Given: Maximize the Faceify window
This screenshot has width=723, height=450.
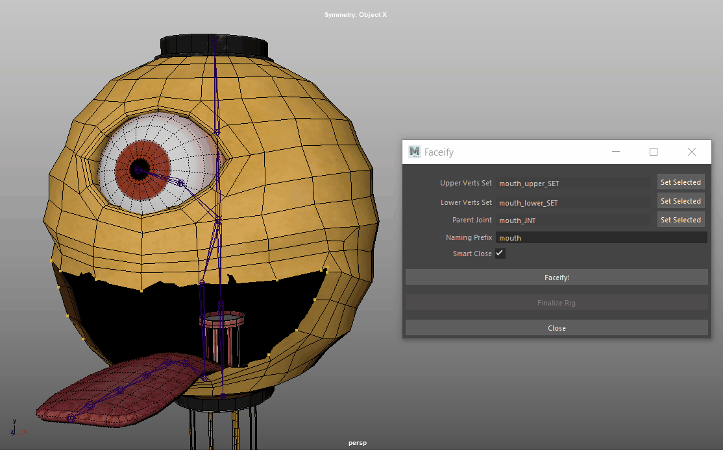Looking at the screenshot, I should pyautogui.click(x=654, y=152).
